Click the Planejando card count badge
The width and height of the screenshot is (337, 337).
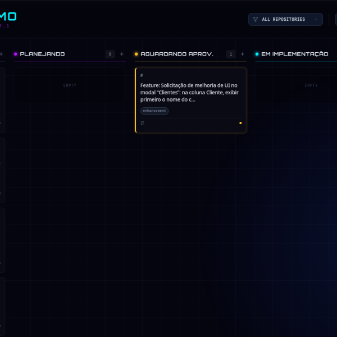[110, 54]
